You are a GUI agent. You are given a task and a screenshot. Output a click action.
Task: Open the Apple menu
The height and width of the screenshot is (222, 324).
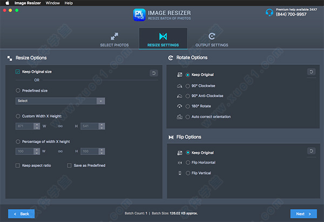7,3
